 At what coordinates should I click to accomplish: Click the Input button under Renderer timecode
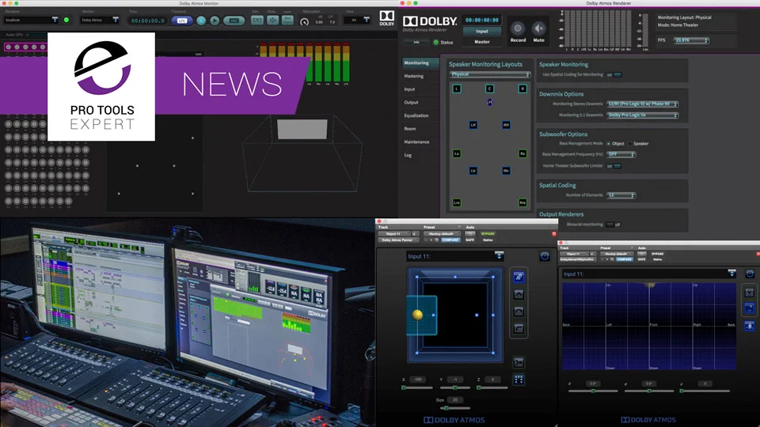click(x=482, y=32)
